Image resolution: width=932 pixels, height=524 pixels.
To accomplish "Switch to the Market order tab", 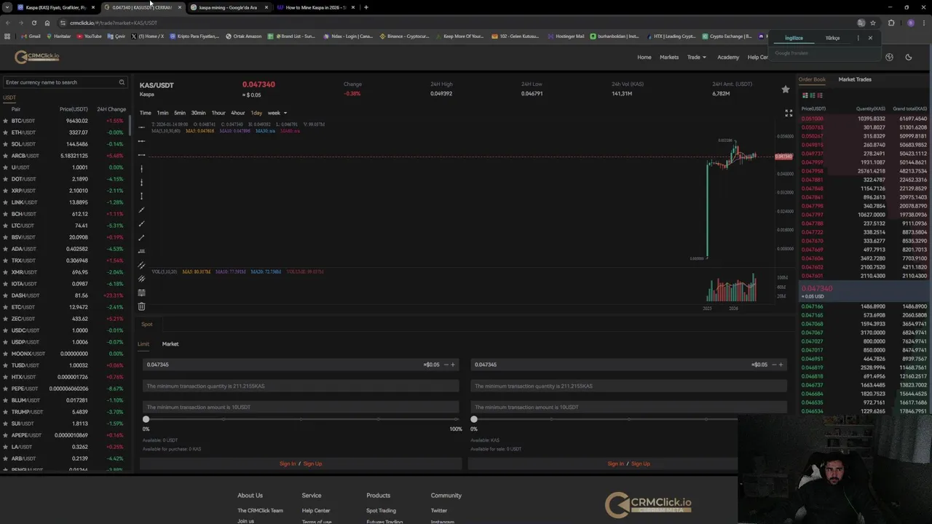I will (x=170, y=344).
